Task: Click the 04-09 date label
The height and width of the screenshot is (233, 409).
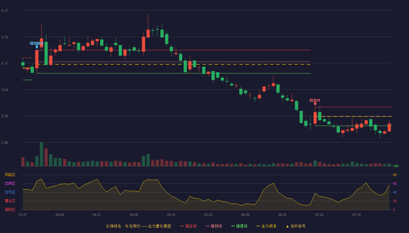Action: pyautogui.click(x=60, y=215)
